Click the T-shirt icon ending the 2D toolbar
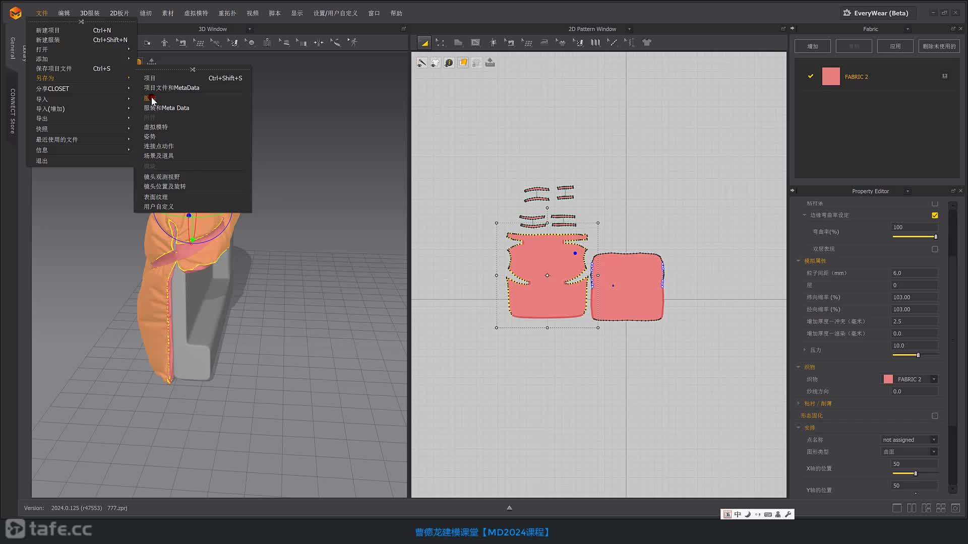Image resolution: width=968 pixels, height=544 pixels. click(647, 43)
